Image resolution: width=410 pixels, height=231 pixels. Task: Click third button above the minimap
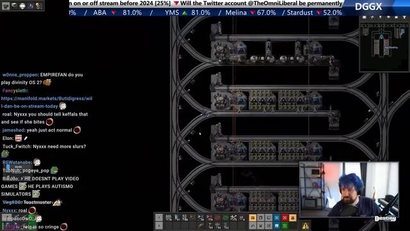pos(380,17)
